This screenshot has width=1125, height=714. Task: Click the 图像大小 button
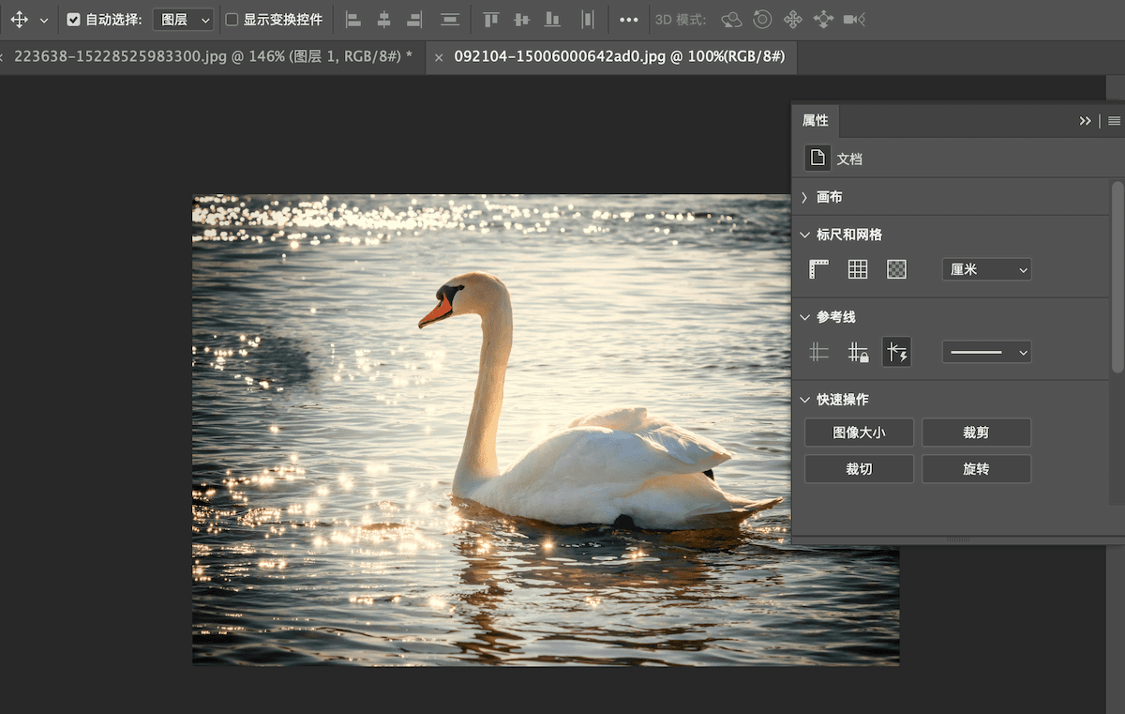click(x=859, y=433)
